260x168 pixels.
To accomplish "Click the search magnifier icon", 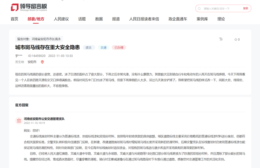I will [x=199, y=9].
